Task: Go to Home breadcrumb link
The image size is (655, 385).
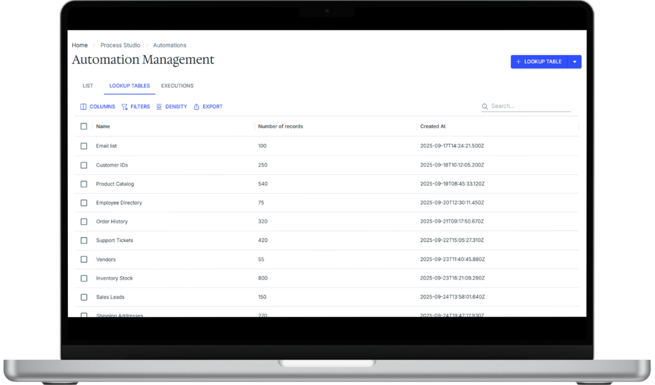Action: tap(80, 45)
